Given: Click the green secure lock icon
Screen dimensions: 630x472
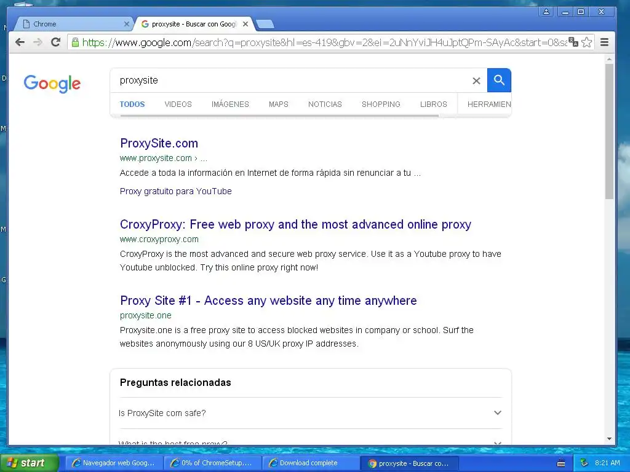Looking at the screenshot, I should click(75, 42).
